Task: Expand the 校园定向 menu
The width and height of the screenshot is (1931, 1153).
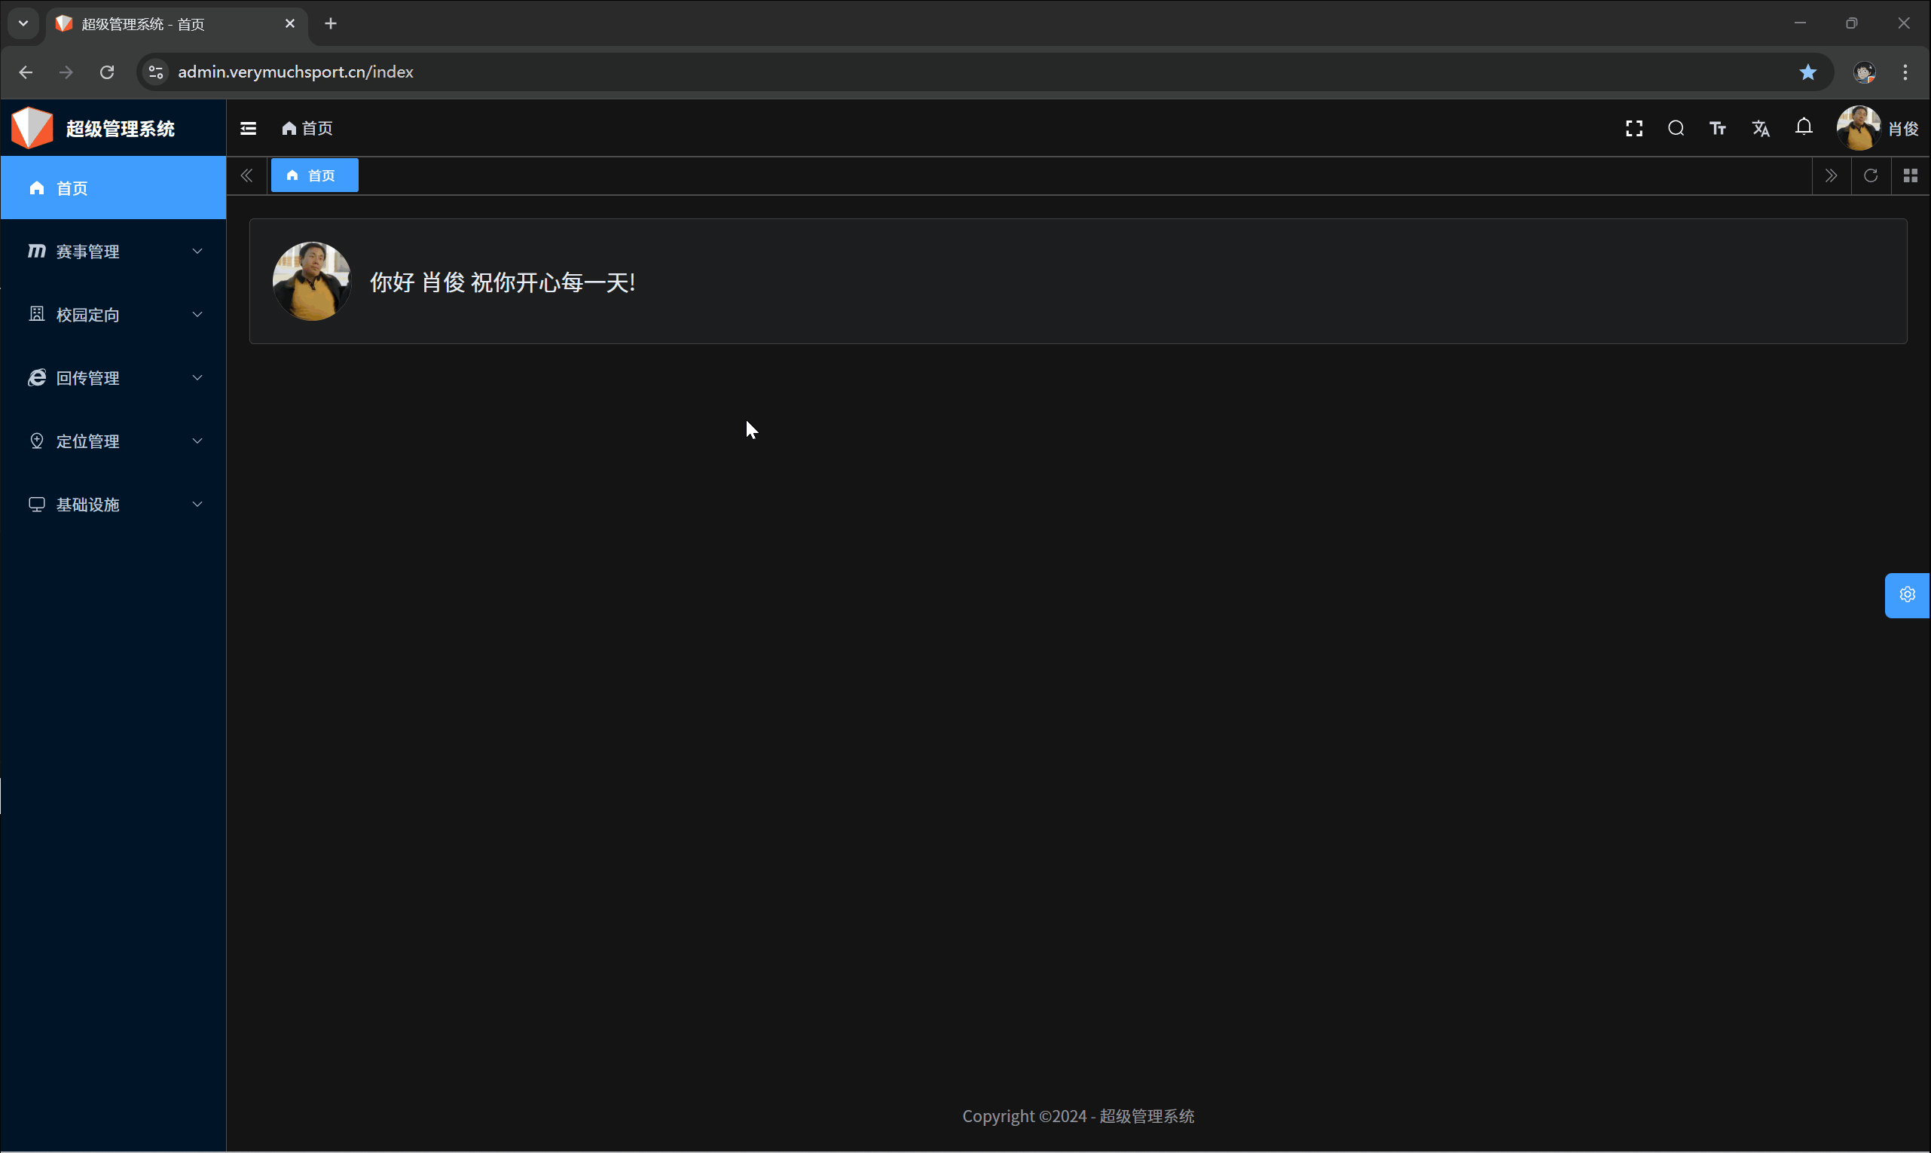Action: pos(114,315)
